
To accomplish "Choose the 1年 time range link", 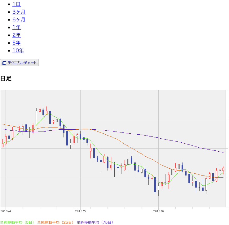I will pos(16,28).
